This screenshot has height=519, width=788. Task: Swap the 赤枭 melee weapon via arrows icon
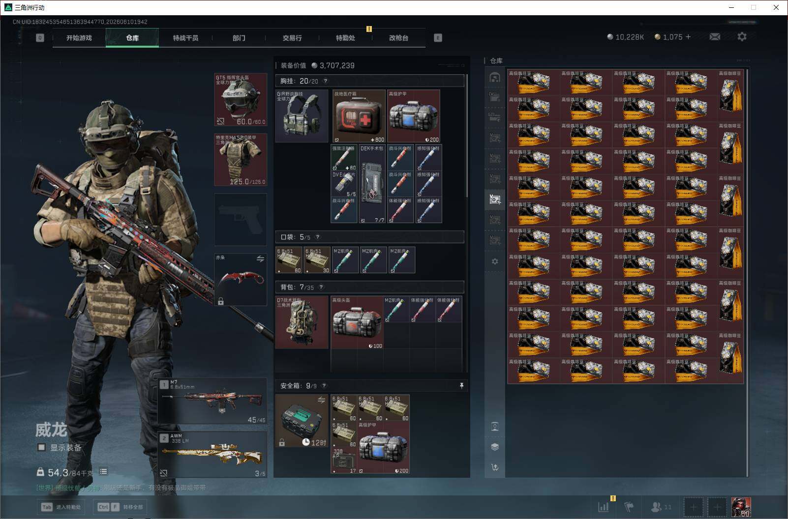(260, 259)
